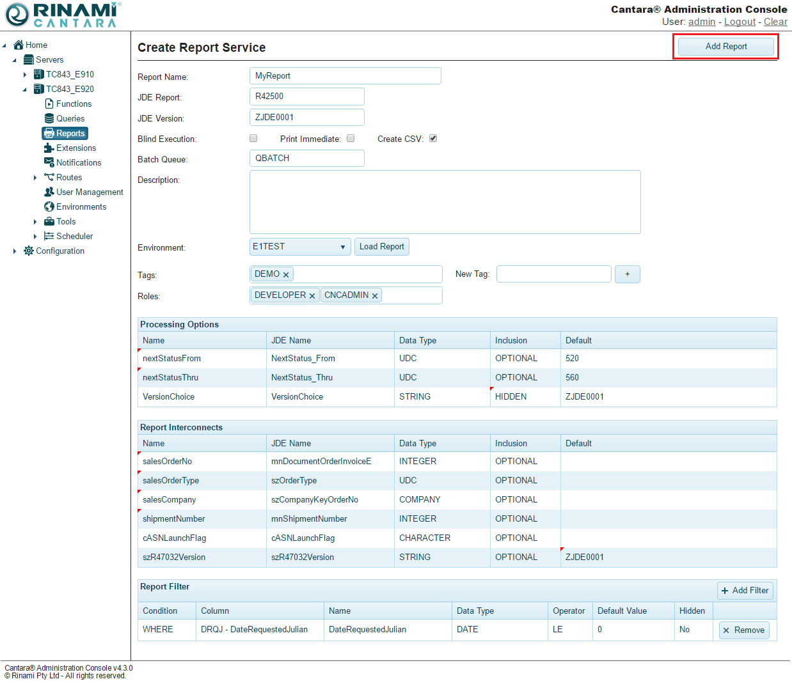The height and width of the screenshot is (686, 792).
Task: Click the Queries database icon
Action: (49, 118)
